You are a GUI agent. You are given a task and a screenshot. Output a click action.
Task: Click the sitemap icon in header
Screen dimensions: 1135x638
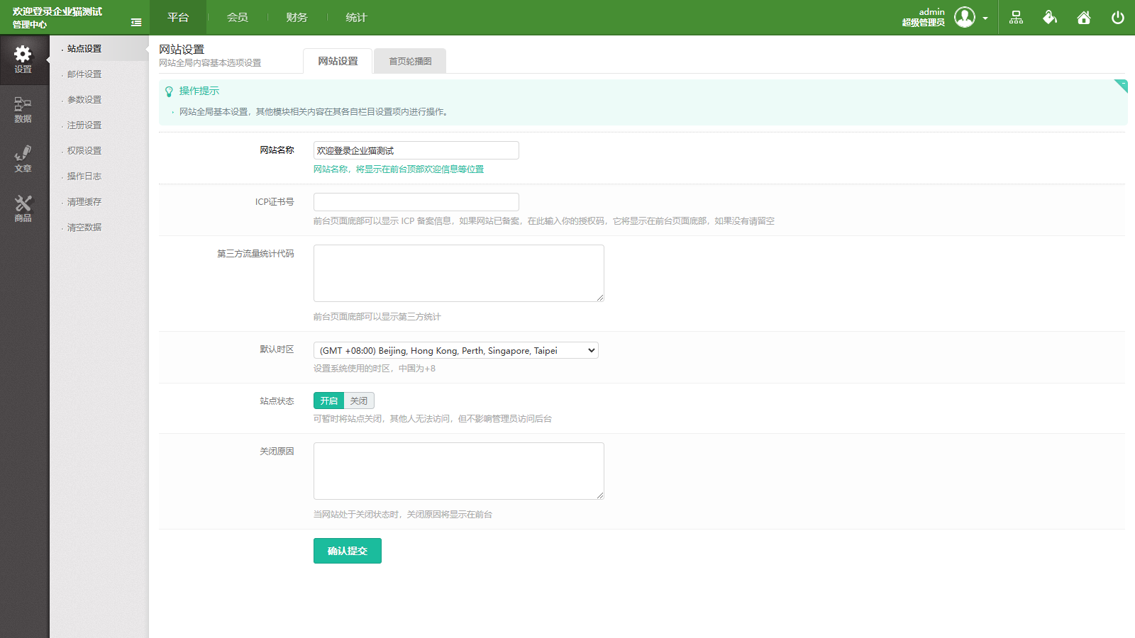[x=1016, y=18]
